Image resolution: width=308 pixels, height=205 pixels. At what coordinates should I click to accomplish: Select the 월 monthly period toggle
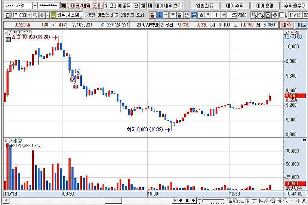pos(180,15)
